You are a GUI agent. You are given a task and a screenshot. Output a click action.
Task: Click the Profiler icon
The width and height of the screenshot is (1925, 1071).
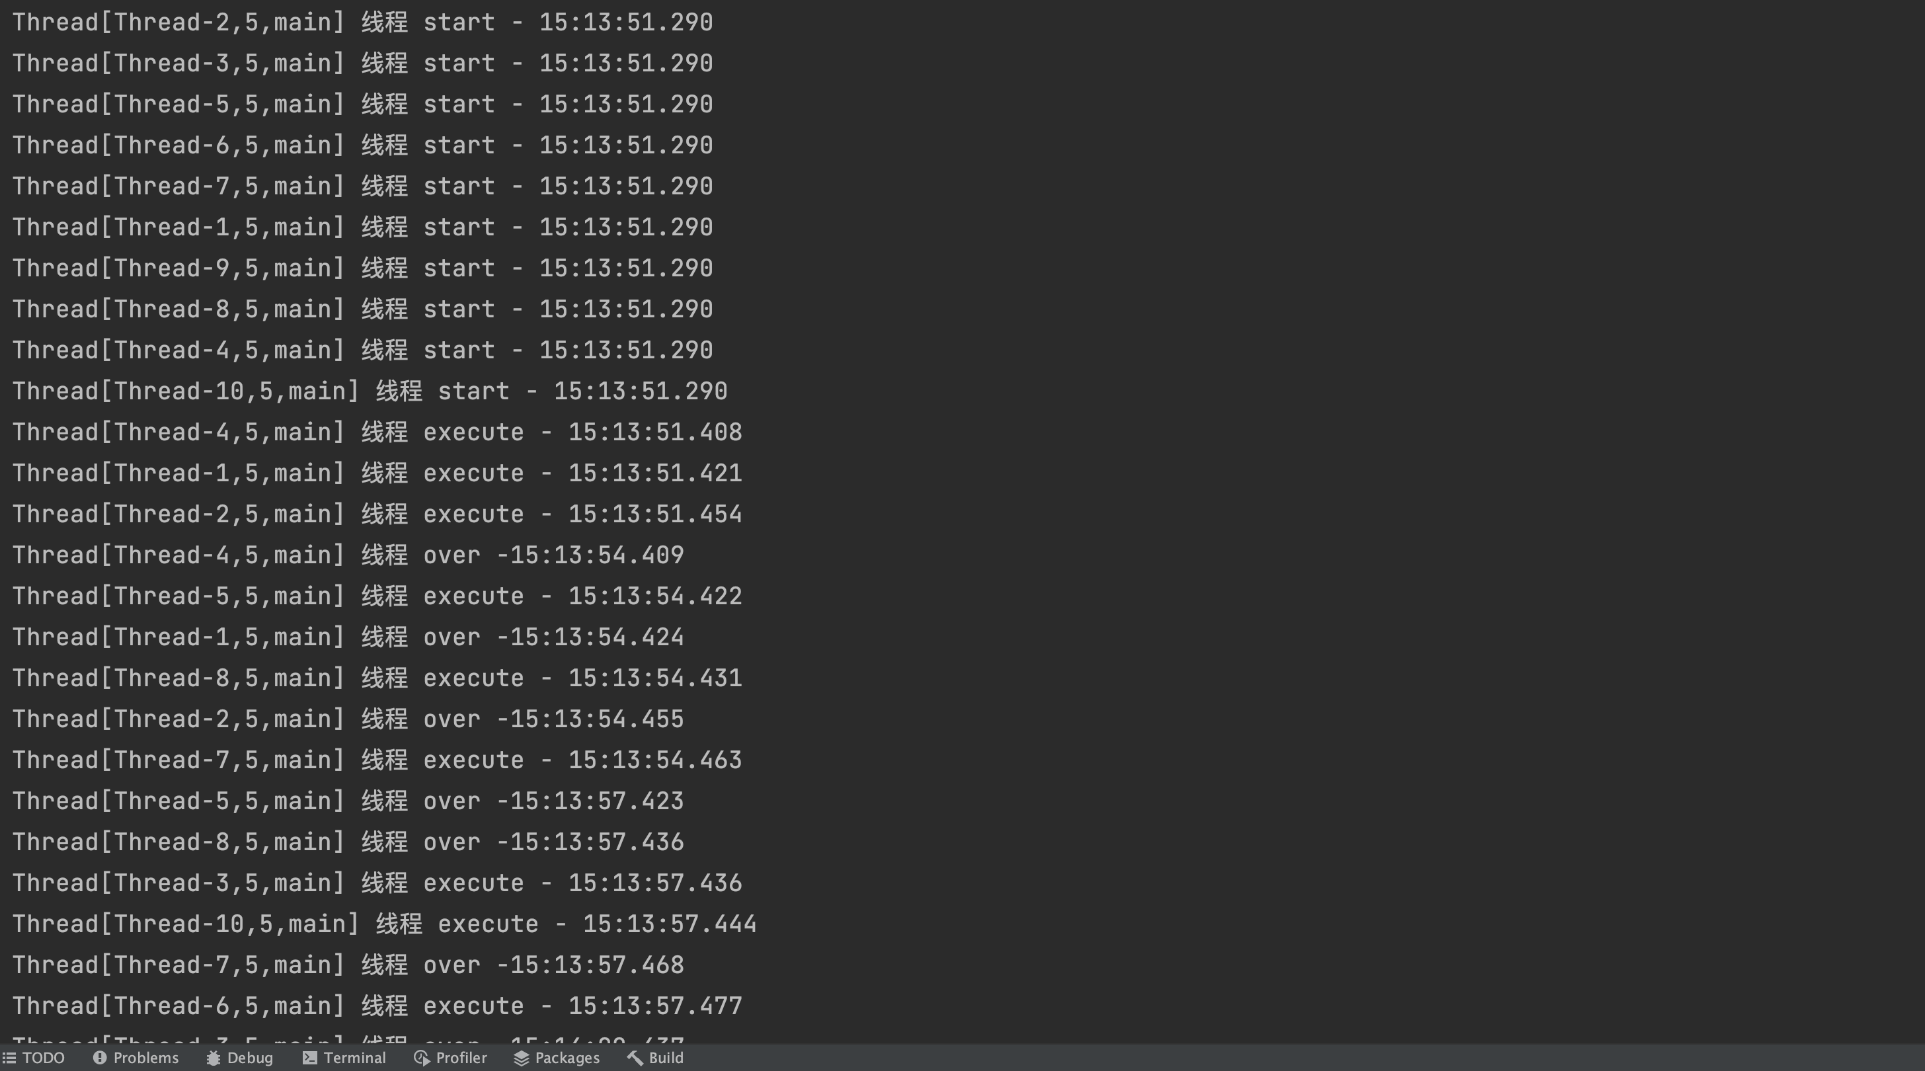point(422,1058)
